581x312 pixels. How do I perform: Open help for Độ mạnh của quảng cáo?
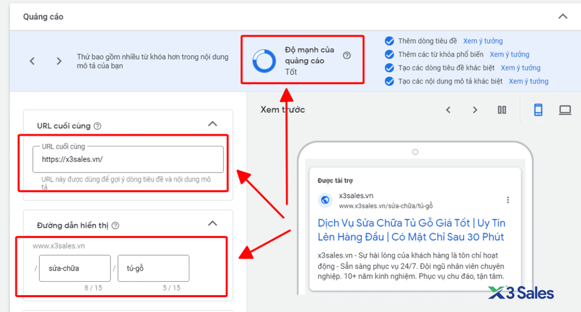point(347,56)
